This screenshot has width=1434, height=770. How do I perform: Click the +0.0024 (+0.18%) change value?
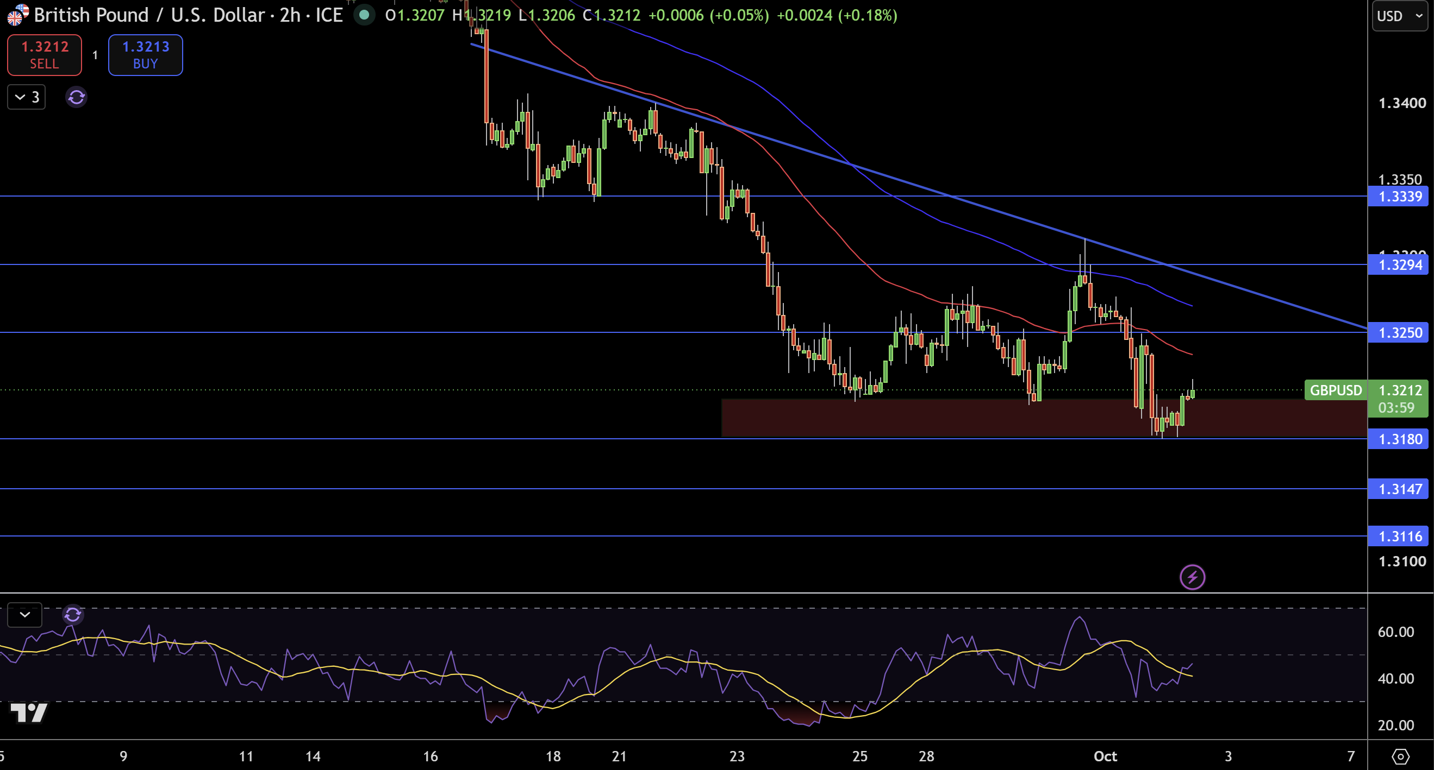[x=837, y=15]
